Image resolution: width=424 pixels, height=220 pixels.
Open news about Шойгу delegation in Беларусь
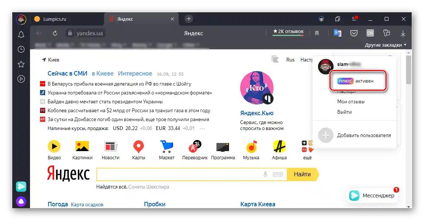coord(119,84)
